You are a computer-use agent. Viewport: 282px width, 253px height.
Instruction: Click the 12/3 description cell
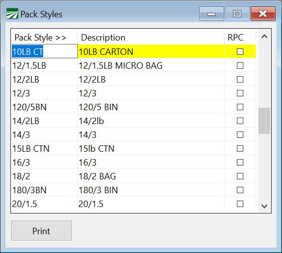151,93
